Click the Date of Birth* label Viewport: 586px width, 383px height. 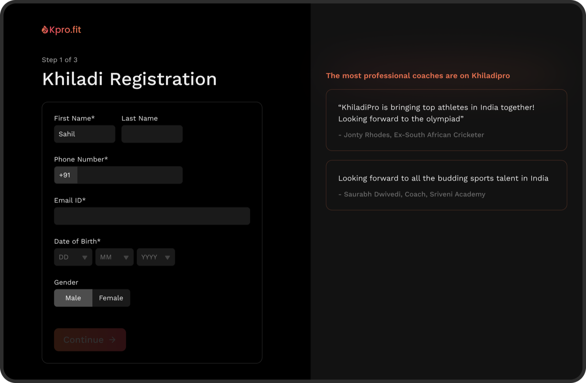pos(77,242)
